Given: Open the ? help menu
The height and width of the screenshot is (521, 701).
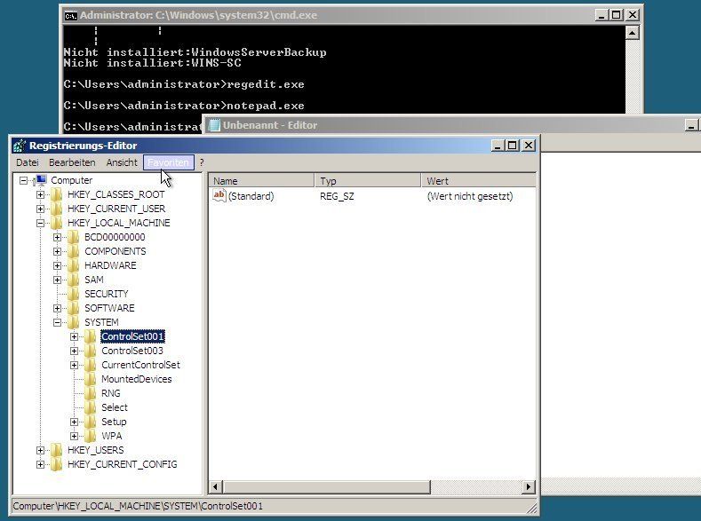Looking at the screenshot, I should (x=202, y=162).
